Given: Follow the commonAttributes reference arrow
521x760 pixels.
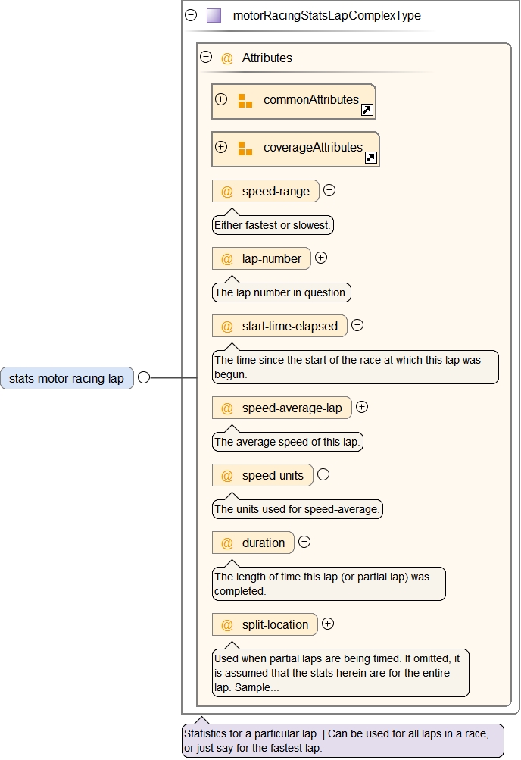Looking at the screenshot, I should point(367,110).
